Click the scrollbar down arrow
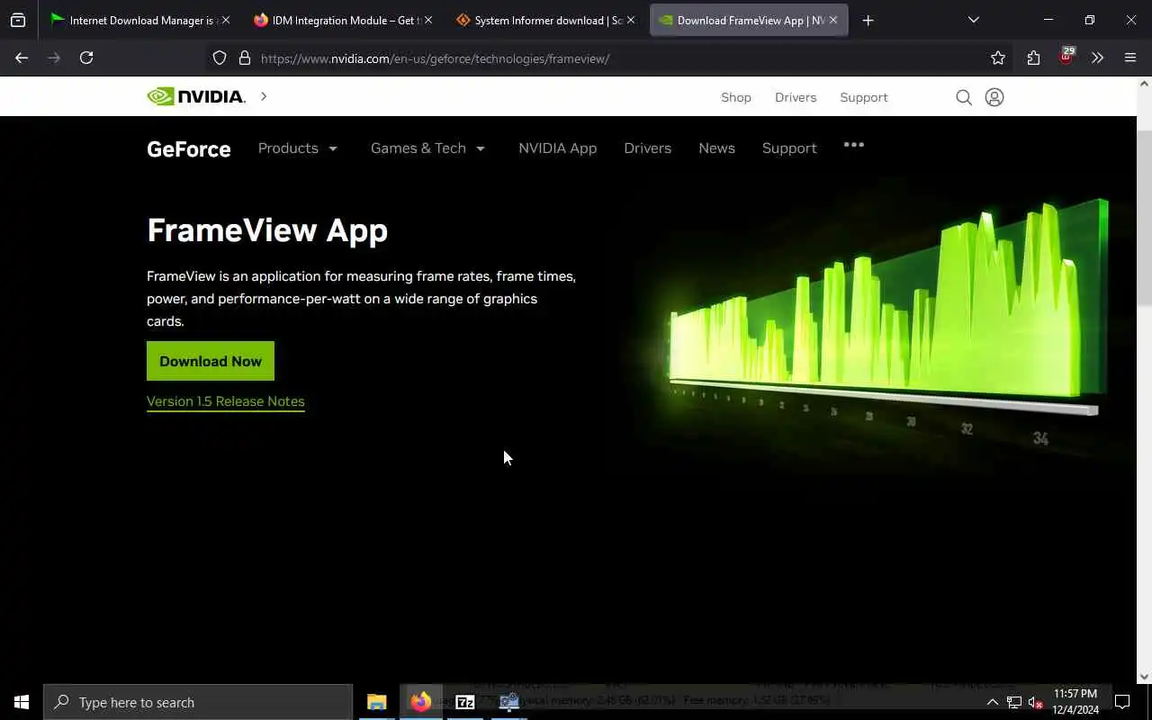Viewport: 1152px width, 720px height. click(x=1144, y=677)
